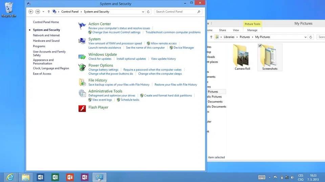Click the search magnifier in Control Panel

pyautogui.click(x=199, y=12)
